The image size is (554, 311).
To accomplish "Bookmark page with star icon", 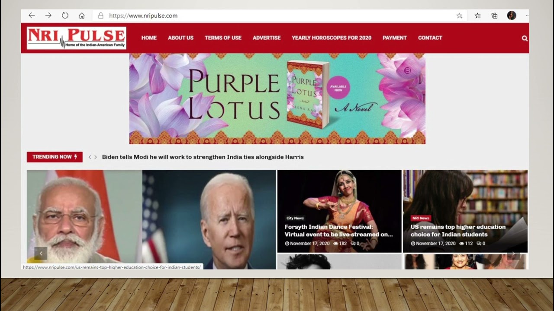I will click(x=459, y=16).
